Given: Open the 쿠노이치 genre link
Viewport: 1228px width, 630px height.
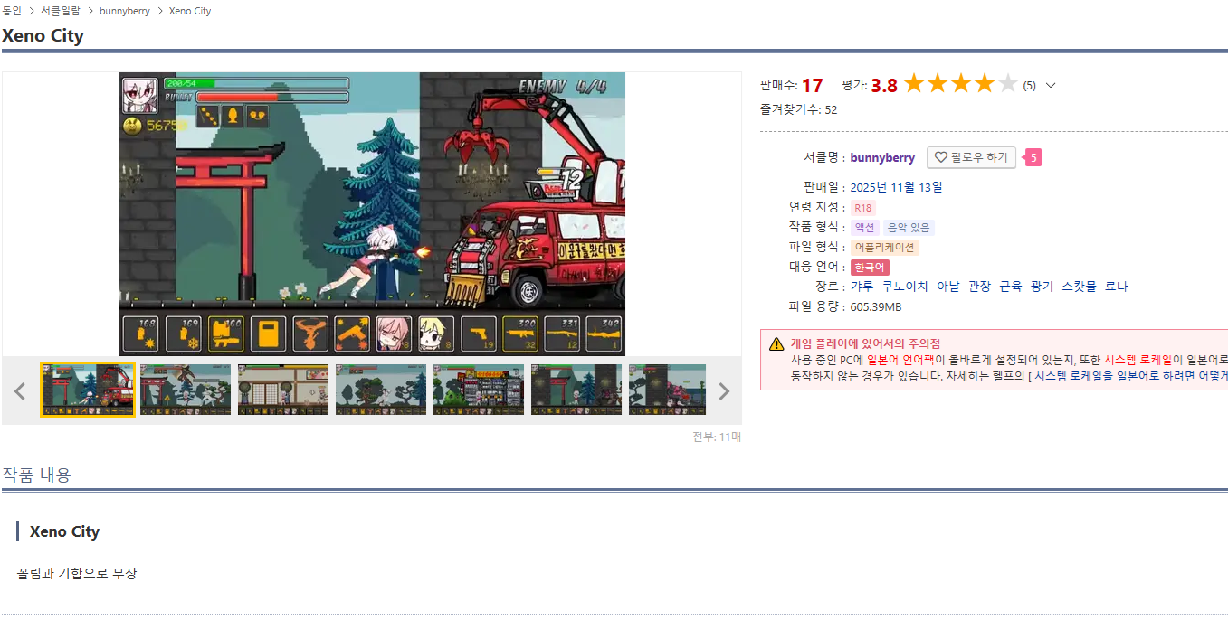Looking at the screenshot, I should point(905,287).
